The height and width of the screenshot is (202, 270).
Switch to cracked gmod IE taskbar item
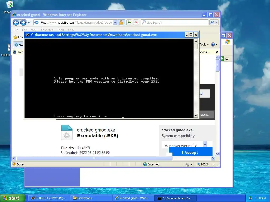(x=133, y=198)
